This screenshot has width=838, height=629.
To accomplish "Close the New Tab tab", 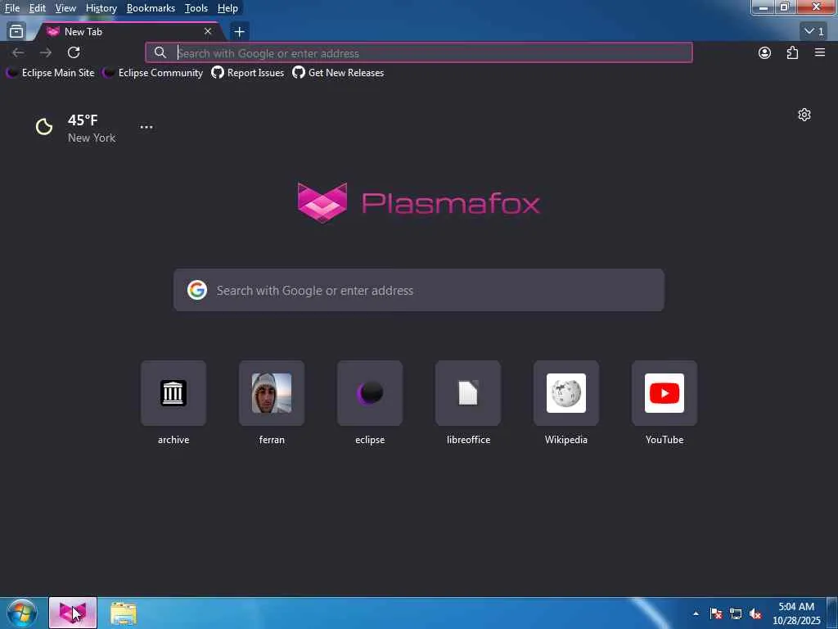I will [x=208, y=32].
